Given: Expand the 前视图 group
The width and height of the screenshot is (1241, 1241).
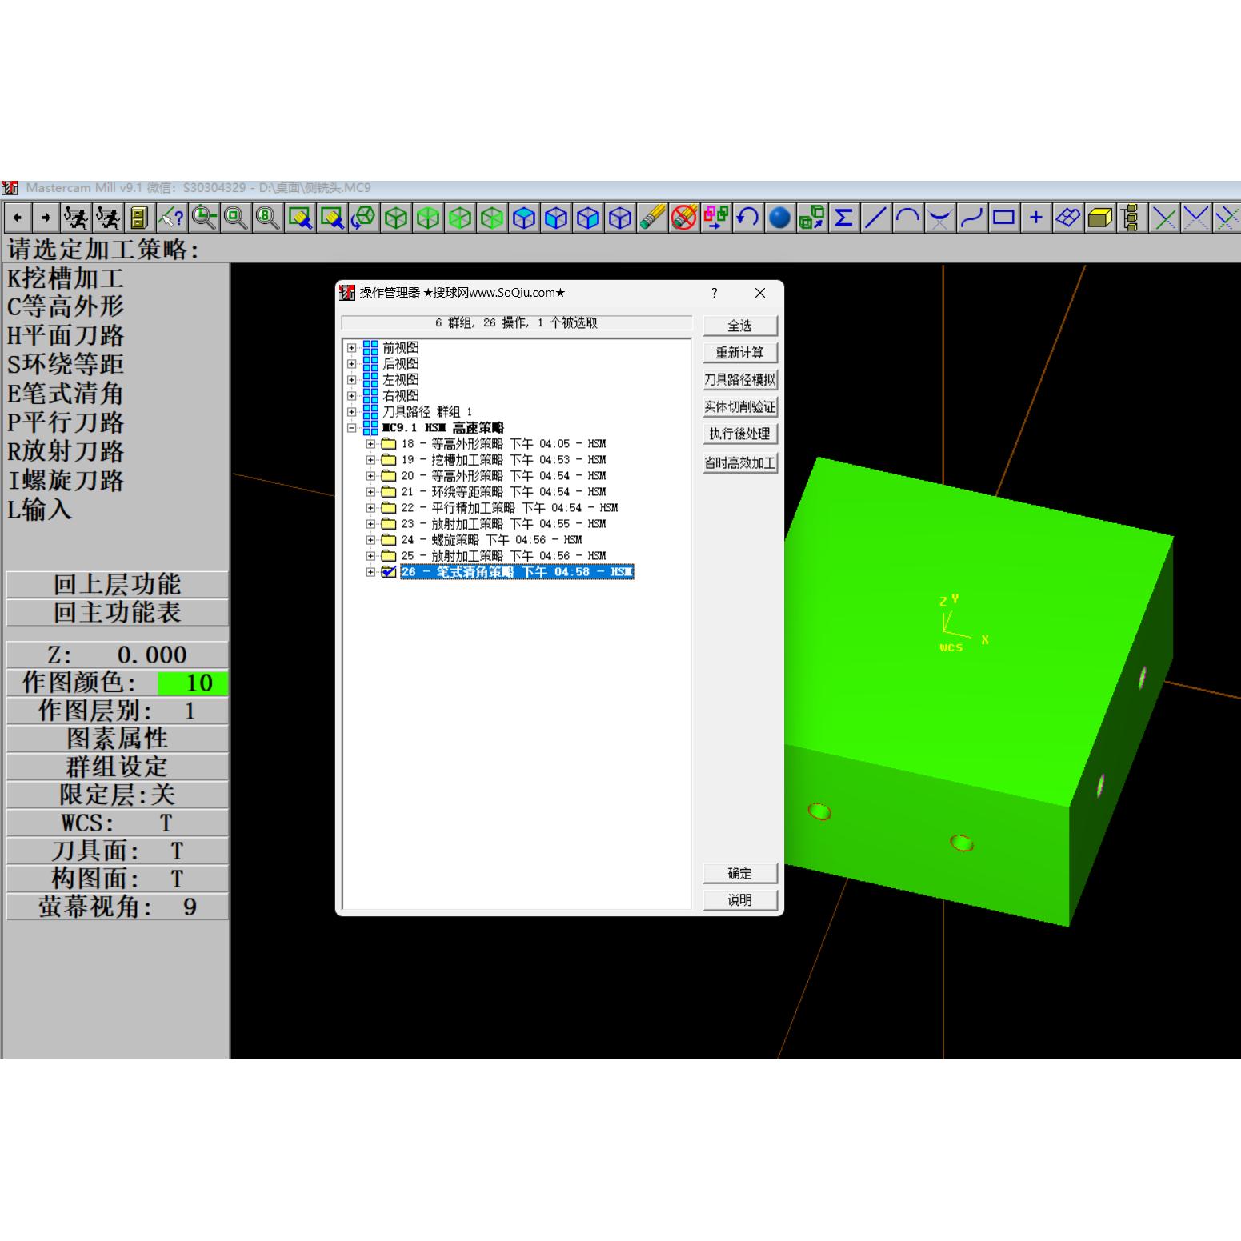Looking at the screenshot, I should 351,348.
